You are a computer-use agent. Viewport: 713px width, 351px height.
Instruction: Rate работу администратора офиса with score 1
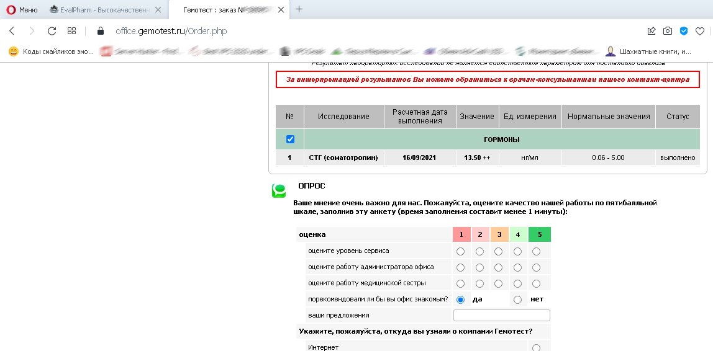coord(460,267)
